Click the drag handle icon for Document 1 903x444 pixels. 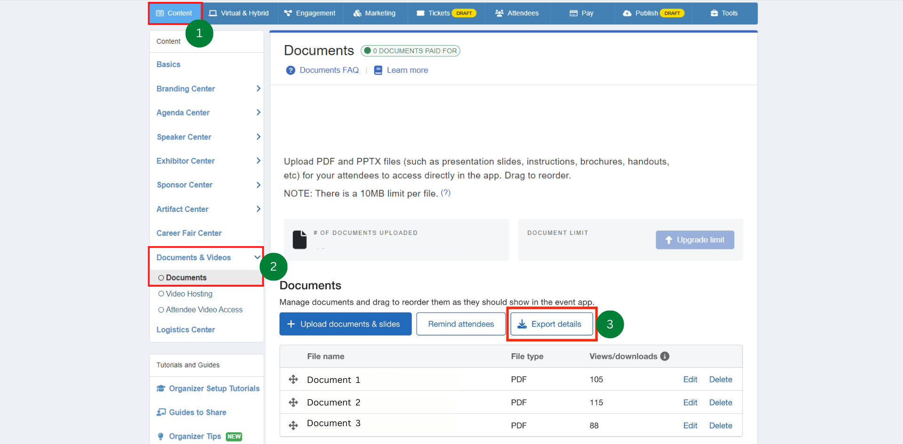point(293,379)
